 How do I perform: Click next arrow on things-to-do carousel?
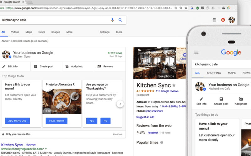pyautogui.click(x=120, y=104)
